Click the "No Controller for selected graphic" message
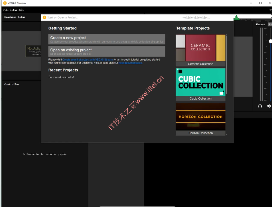This screenshot has height=207, width=272. 44,154
